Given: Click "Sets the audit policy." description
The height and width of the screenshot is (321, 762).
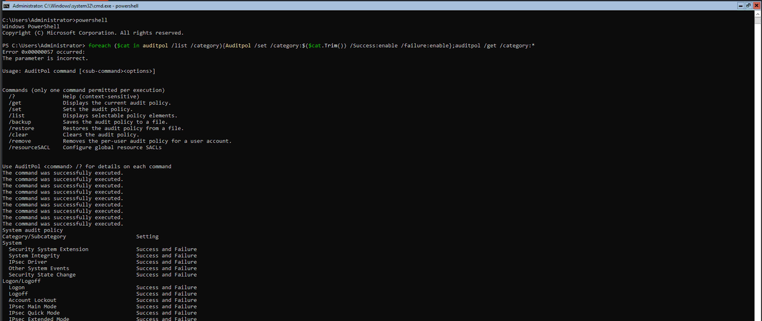Looking at the screenshot, I should (99, 109).
